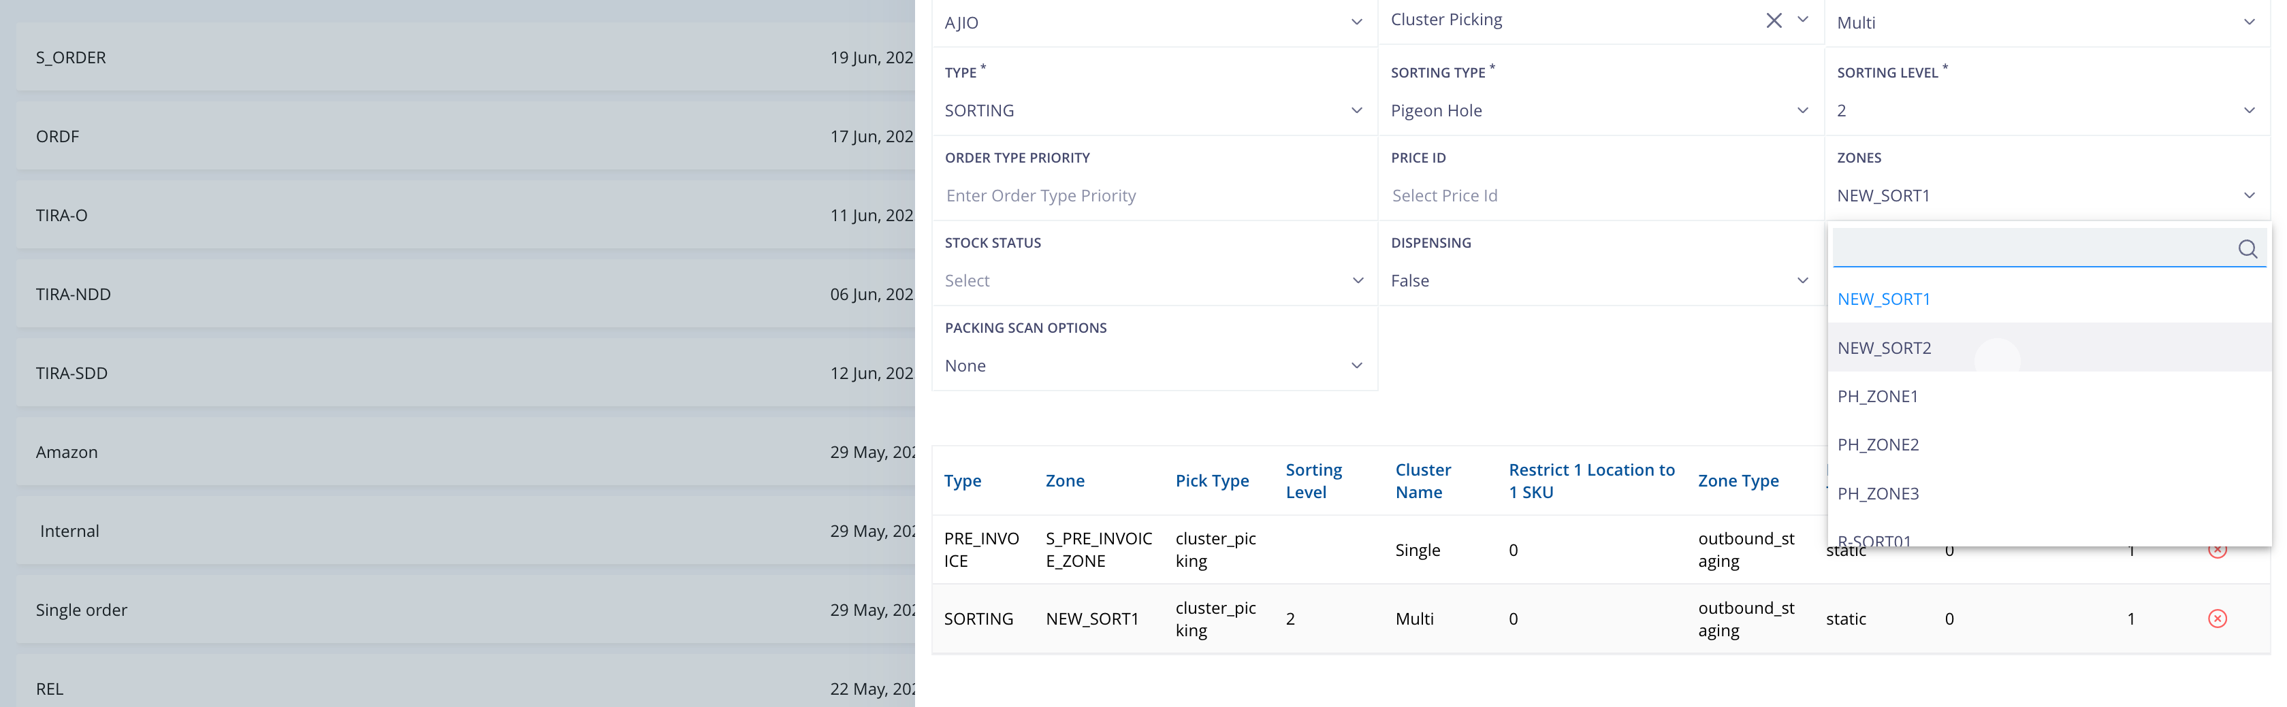Sort table by Pick Type column header
2287x707 pixels.
click(x=1212, y=481)
